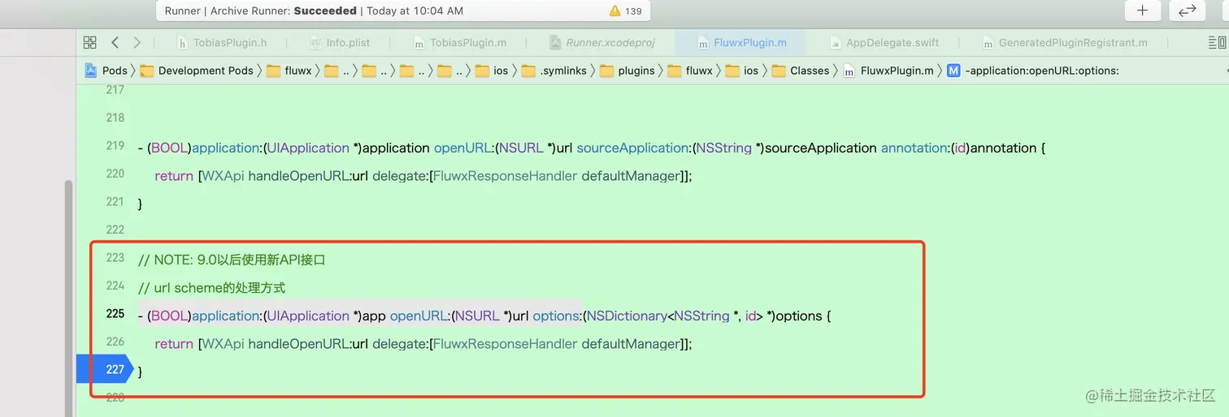Open the ios breadcrumb before Classes
Image resolution: width=1229 pixels, height=417 pixels.
point(742,71)
